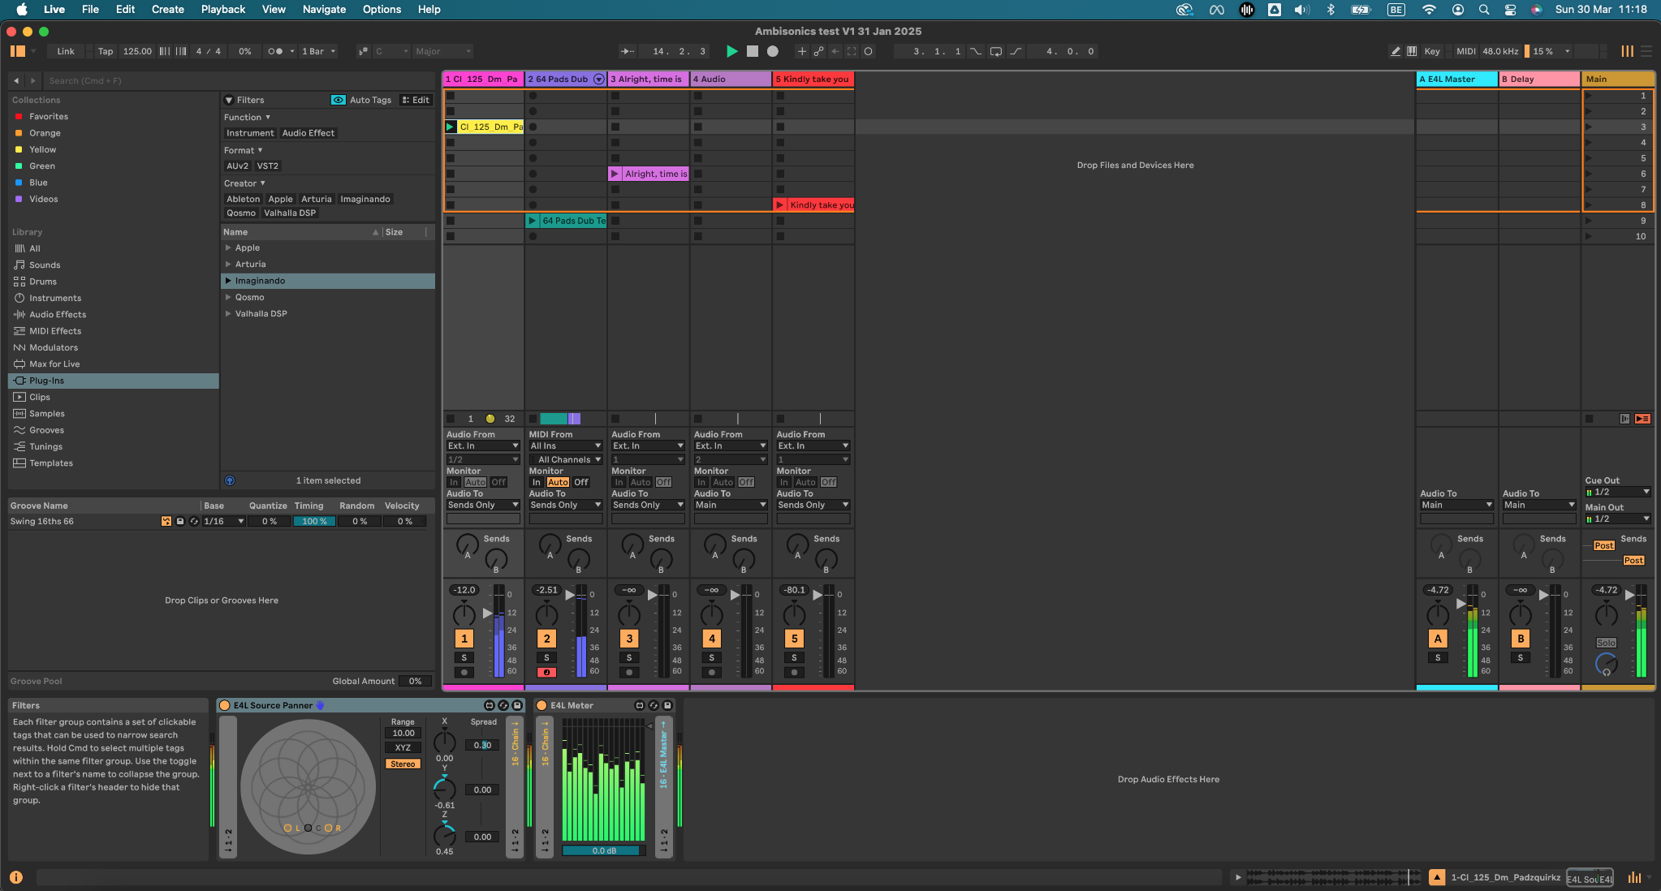The width and height of the screenshot is (1661, 891).
Task: Deactivate track 4 activator button
Action: (711, 639)
